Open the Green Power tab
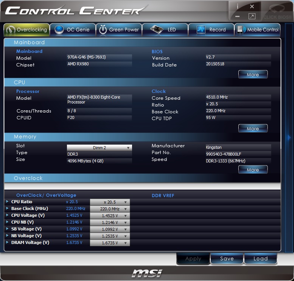Viewport: 294px width, 281px height. tap(119, 29)
